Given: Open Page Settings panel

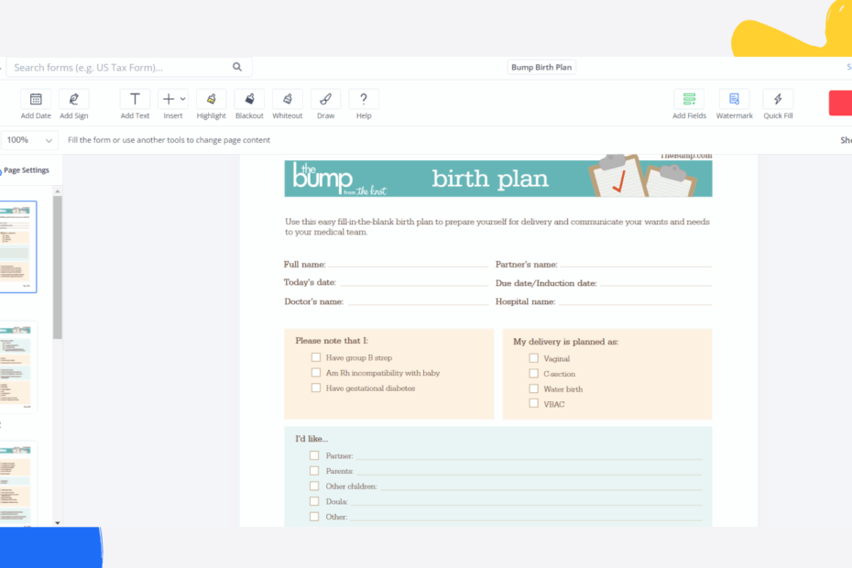Looking at the screenshot, I should (26, 170).
